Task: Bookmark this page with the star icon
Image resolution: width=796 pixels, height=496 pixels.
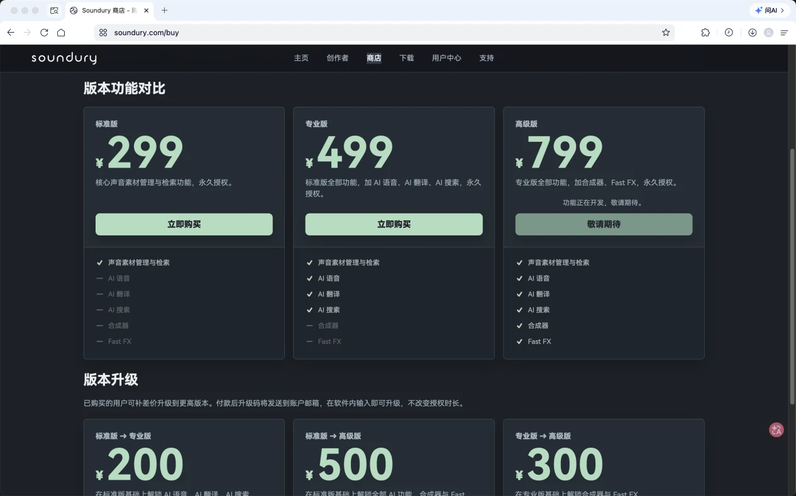Action: (666, 33)
